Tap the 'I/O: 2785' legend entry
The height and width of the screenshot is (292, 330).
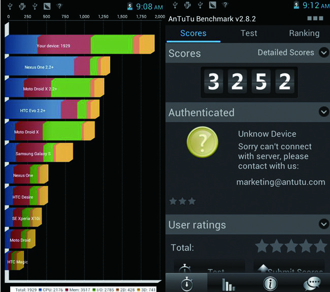pyautogui.click(x=103, y=289)
